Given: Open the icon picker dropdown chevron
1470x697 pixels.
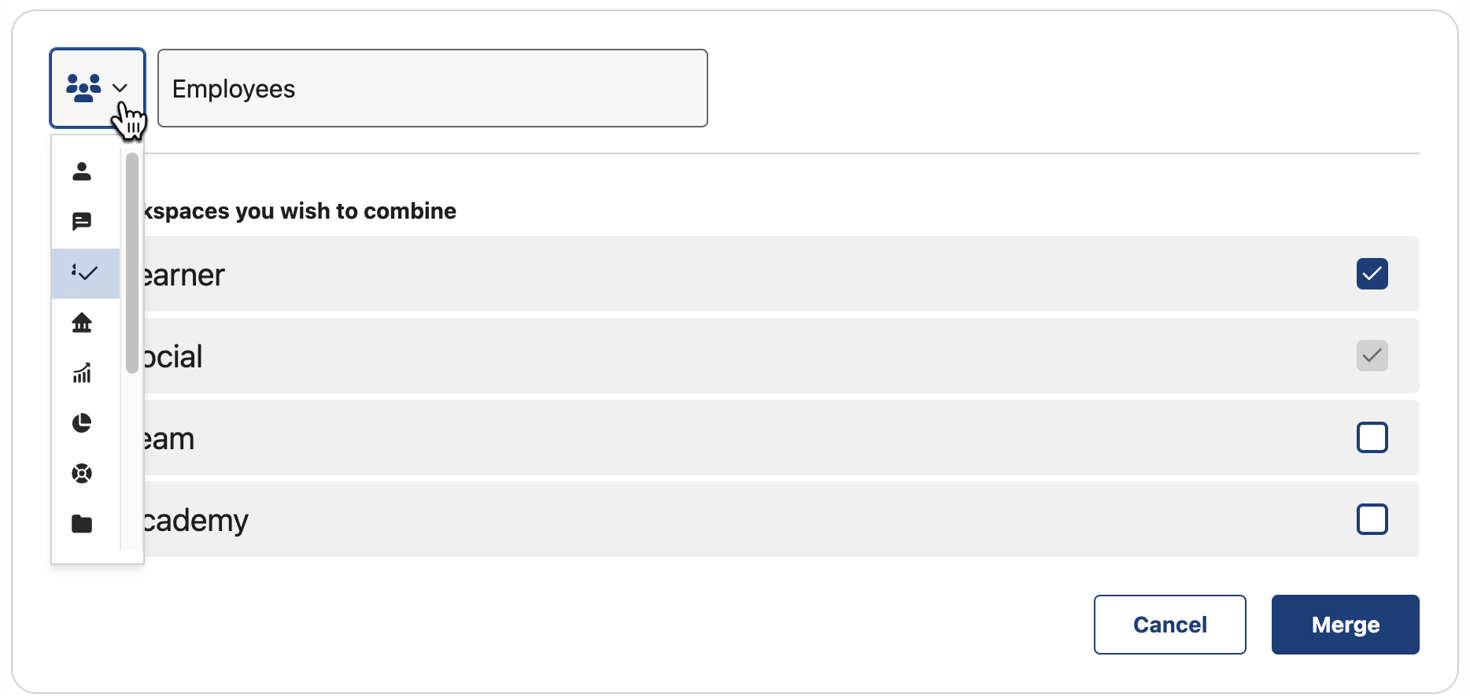Looking at the screenshot, I should pos(120,87).
